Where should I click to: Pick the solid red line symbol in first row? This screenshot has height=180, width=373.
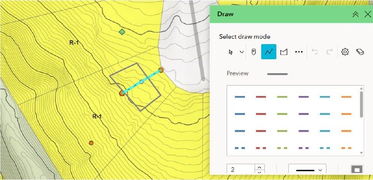pos(261,97)
